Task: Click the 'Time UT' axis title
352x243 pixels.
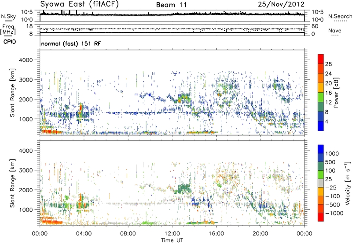Action: point(172,240)
